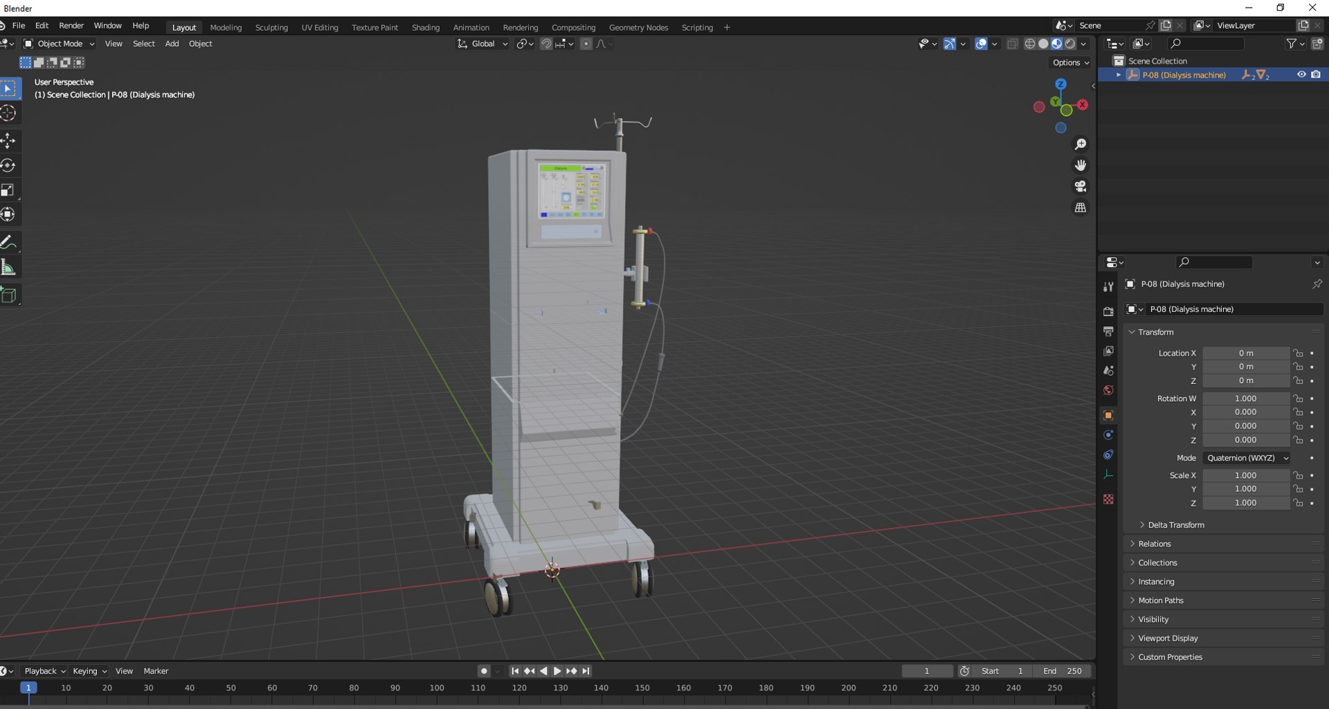The width and height of the screenshot is (1329, 709).
Task: Toggle viewport visibility eye for P-08
Action: pos(1301,75)
